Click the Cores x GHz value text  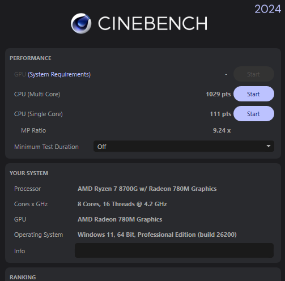(122, 204)
